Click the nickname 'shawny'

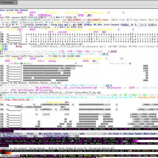52,61
